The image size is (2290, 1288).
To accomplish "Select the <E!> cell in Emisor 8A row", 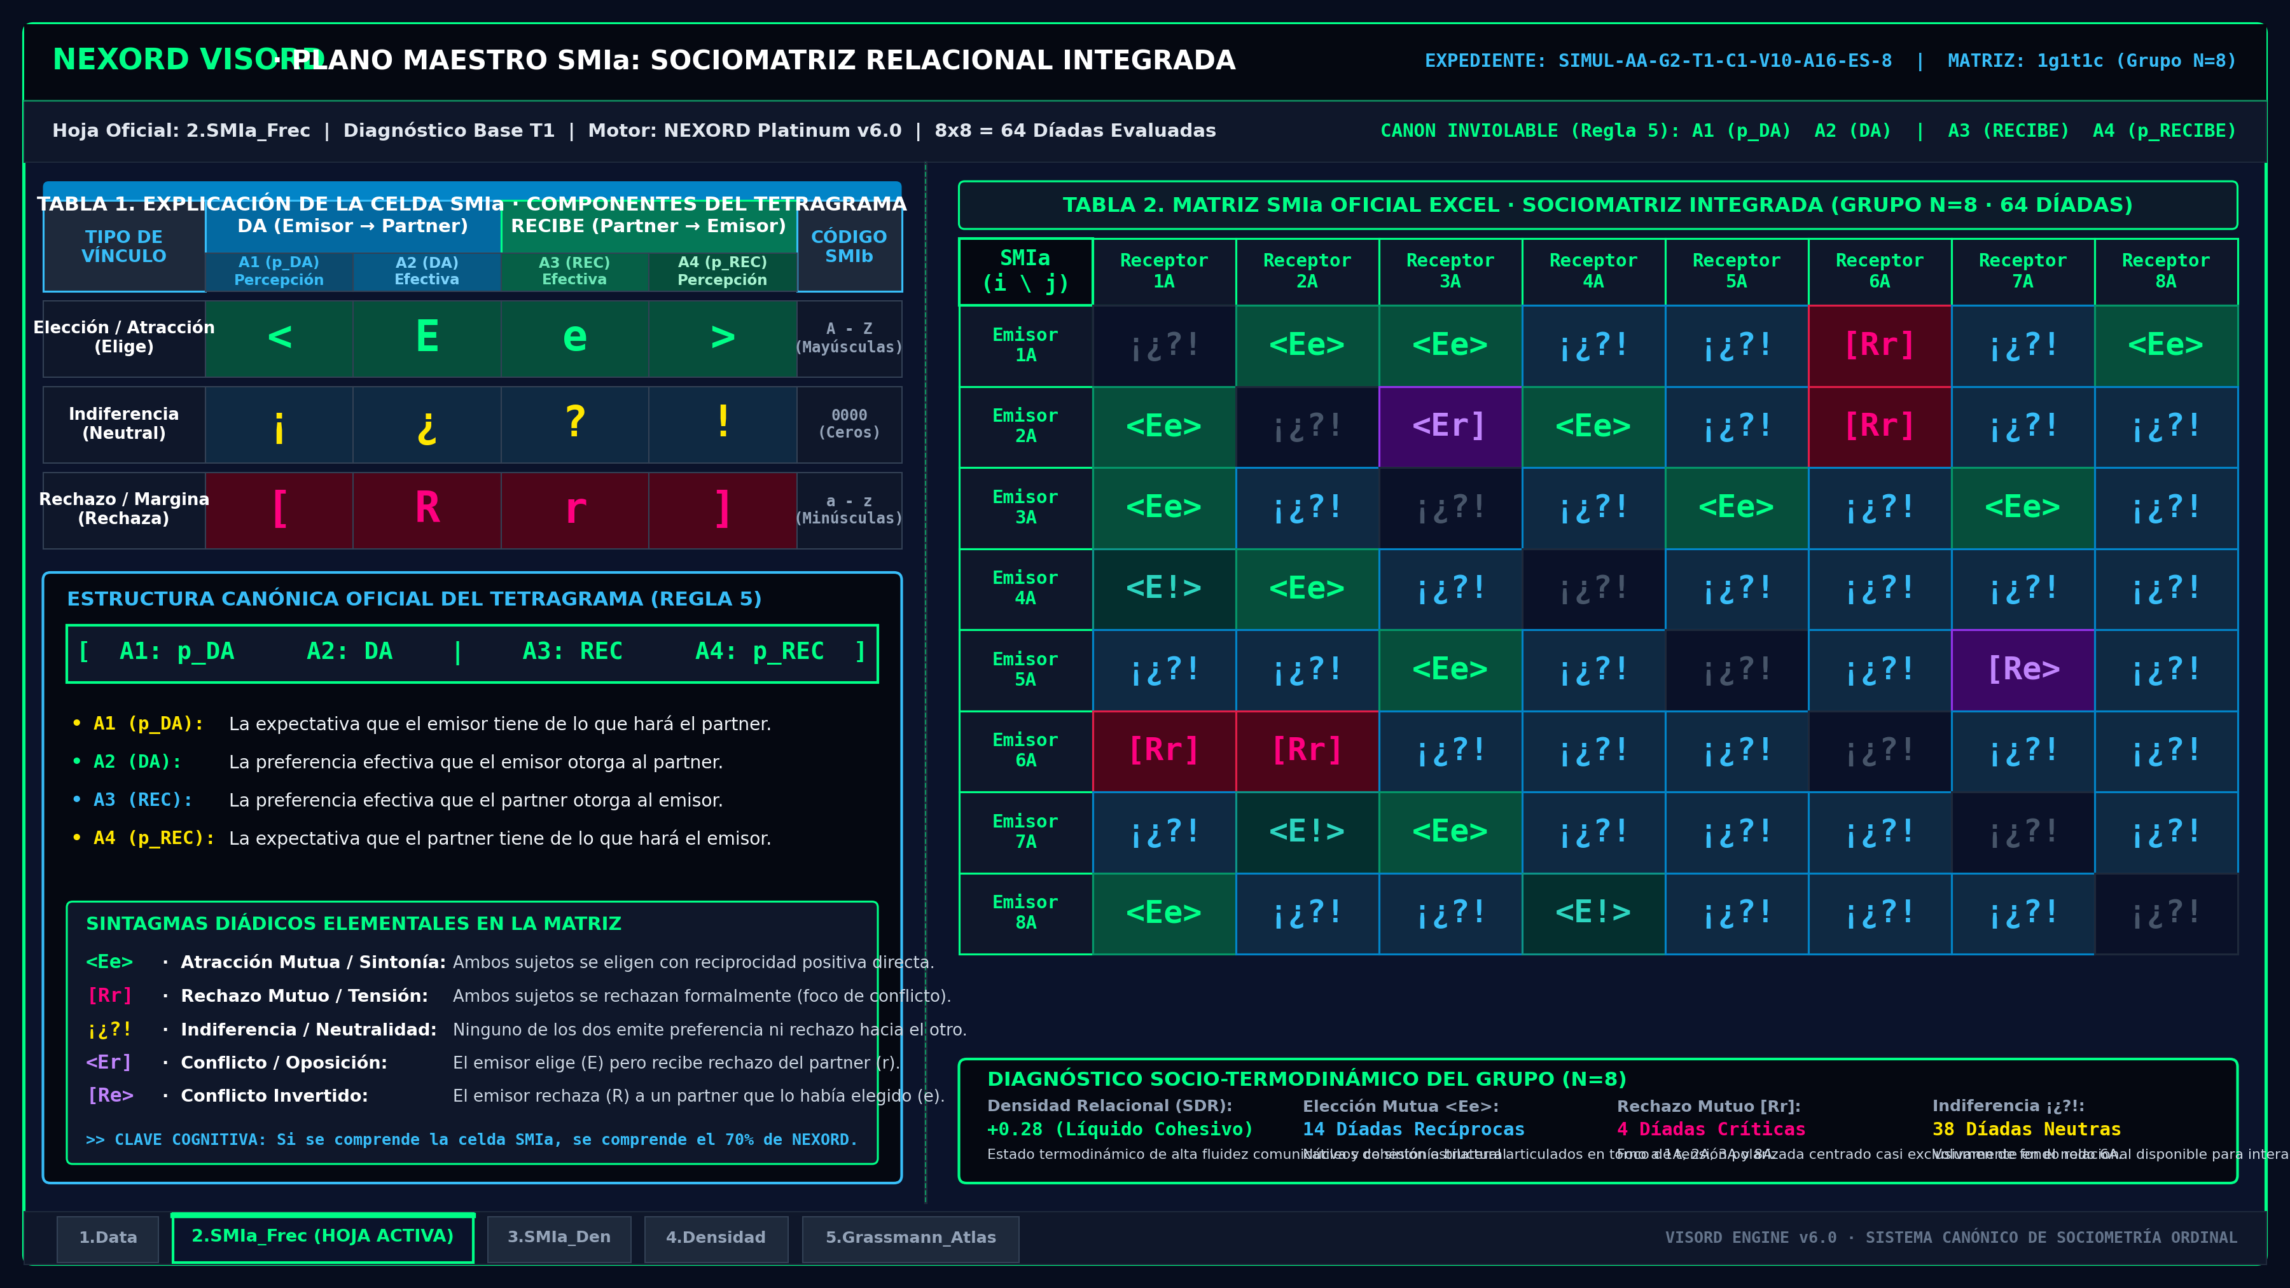I will pos(1593,914).
